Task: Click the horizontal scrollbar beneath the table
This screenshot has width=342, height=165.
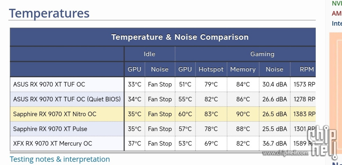Action: (163, 152)
